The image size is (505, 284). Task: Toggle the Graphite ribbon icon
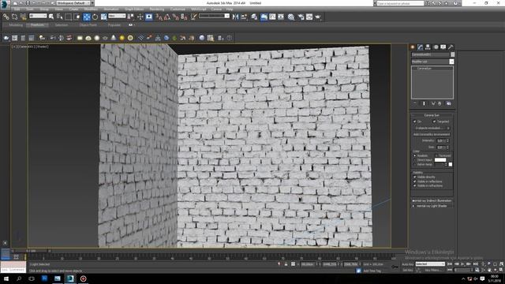click(264, 17)
